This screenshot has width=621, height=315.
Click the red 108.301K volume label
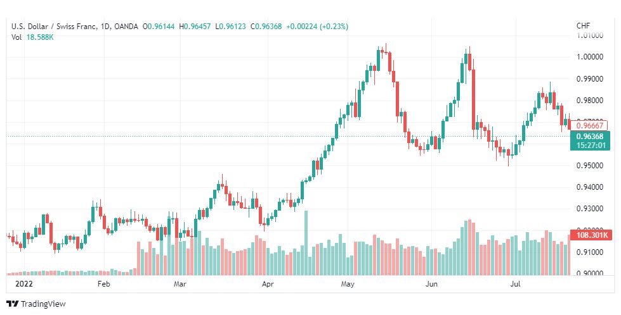(592, 235)
